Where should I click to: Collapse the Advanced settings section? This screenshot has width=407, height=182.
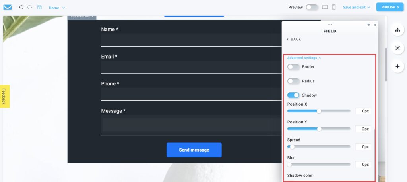(304, 58)
